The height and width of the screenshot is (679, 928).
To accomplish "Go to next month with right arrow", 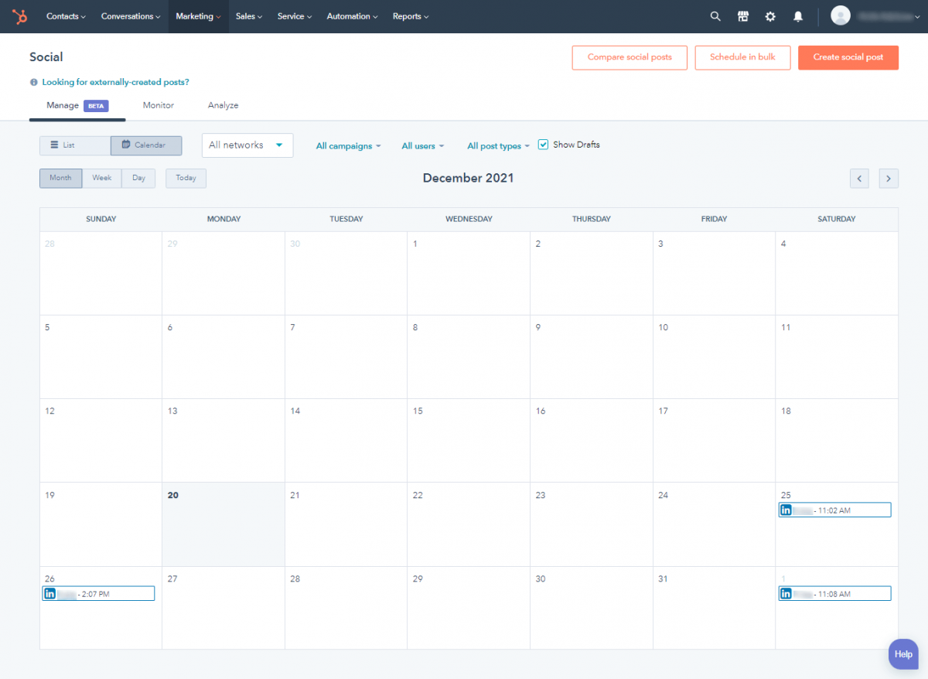I will click(888, 178).
